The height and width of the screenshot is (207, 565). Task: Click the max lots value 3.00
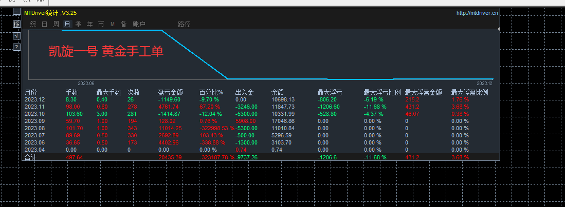[x=102, y=114]
